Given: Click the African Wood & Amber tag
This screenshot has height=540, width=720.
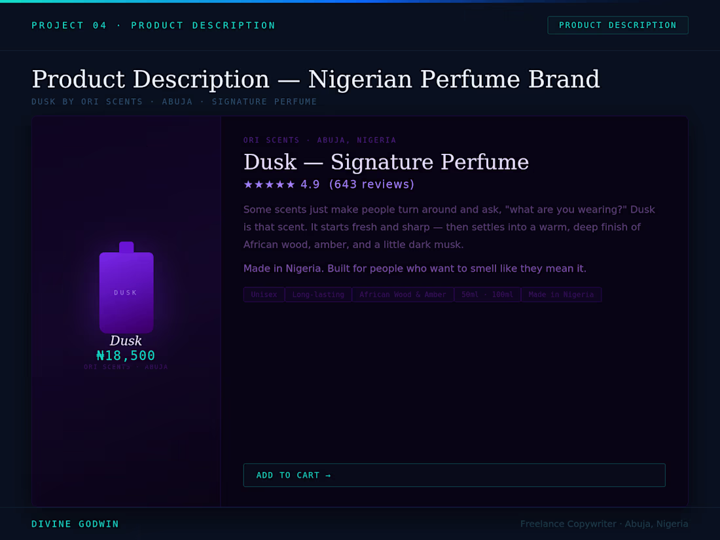Looking at the screenshot, I should point(403,295).
